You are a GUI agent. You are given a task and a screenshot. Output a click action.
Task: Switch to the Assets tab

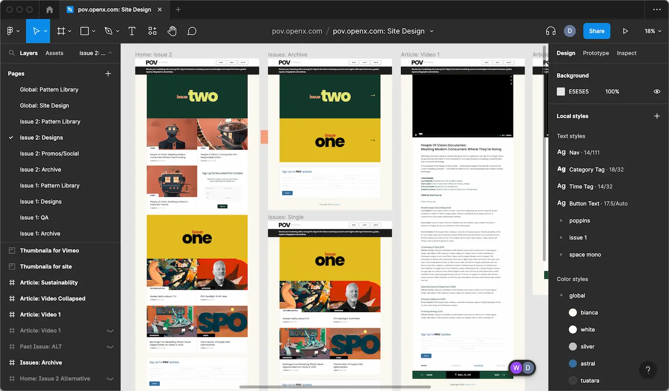click(54, 53)
